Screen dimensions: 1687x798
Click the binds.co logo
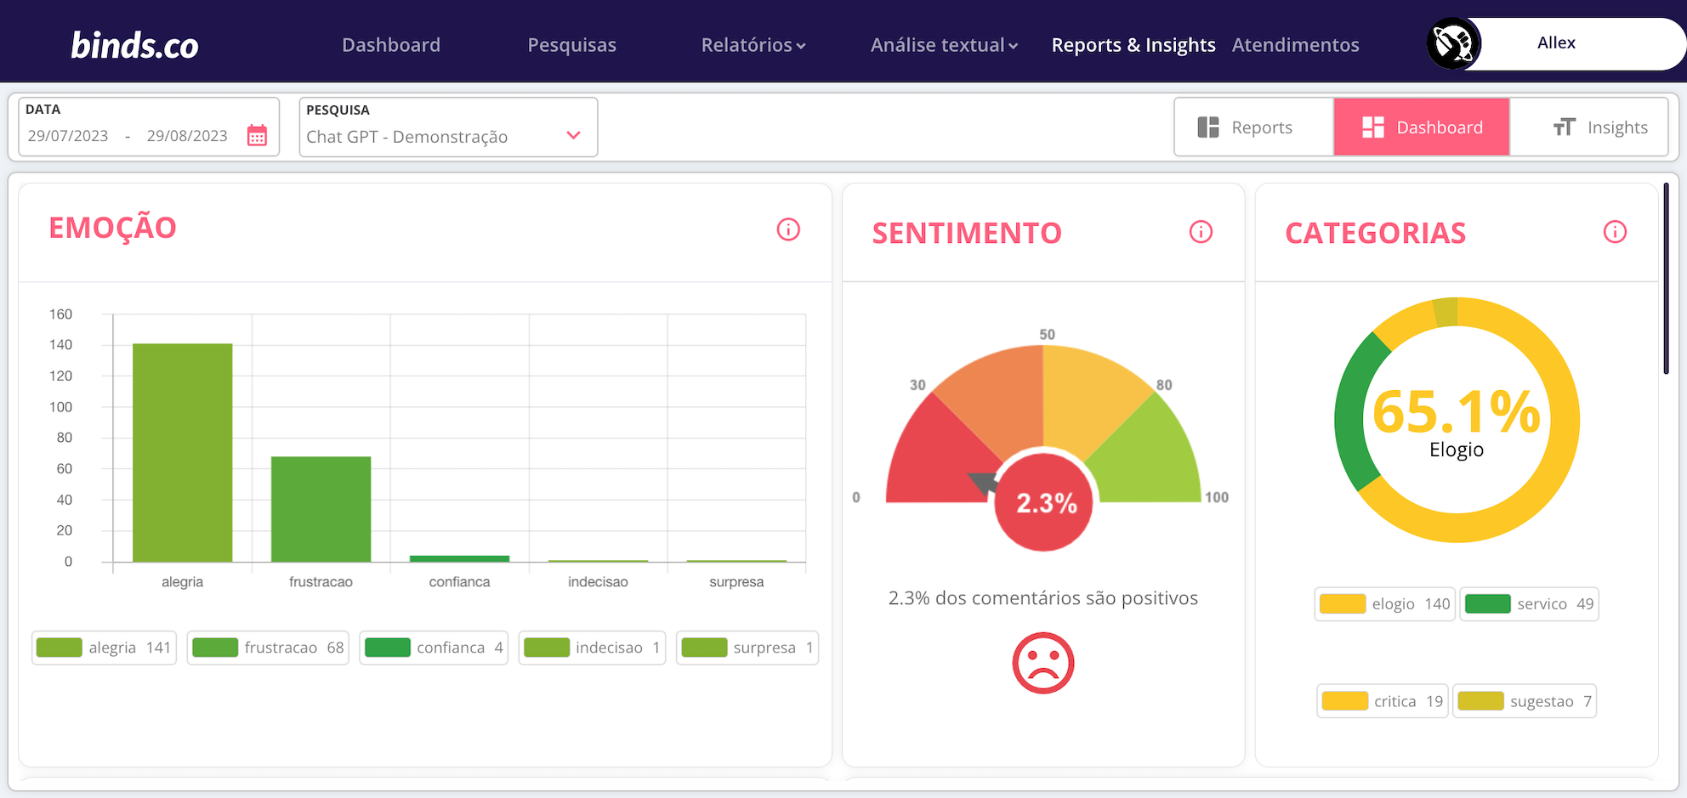click(x=133, y=43)
